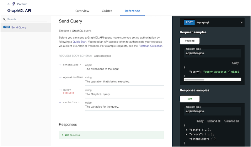The width and height of the screenshot is (251, 147).
Task: Expand the "errors" node in response JSON
Action: point(187,134)
